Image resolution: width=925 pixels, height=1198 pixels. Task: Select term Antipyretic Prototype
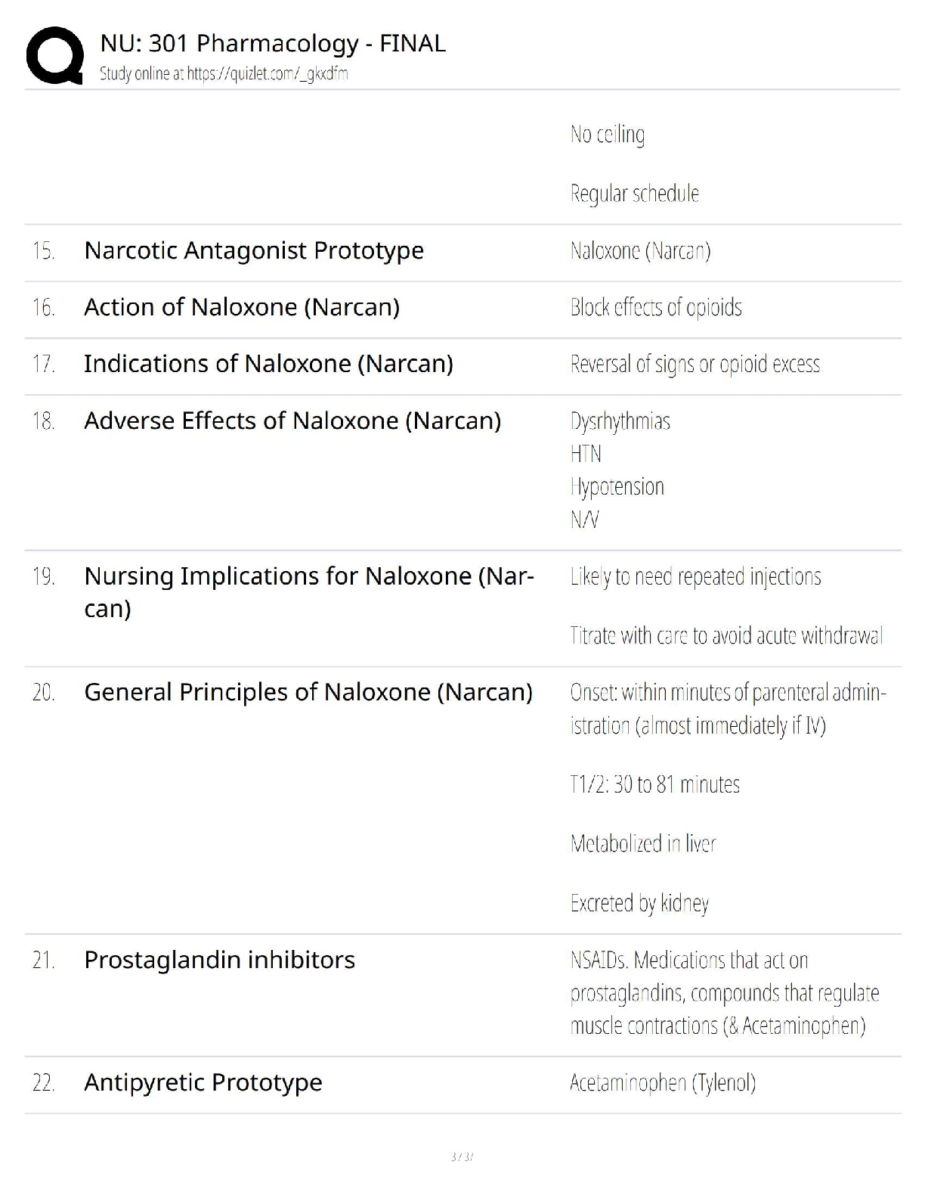point(203,1082)
